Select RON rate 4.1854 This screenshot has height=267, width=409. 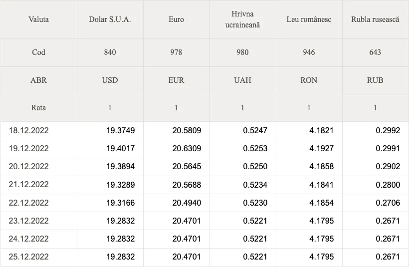[x=321, y=203]
